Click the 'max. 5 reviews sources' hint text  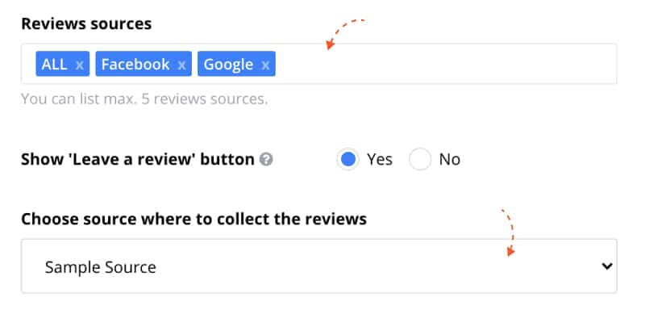[x=189, y=99]
